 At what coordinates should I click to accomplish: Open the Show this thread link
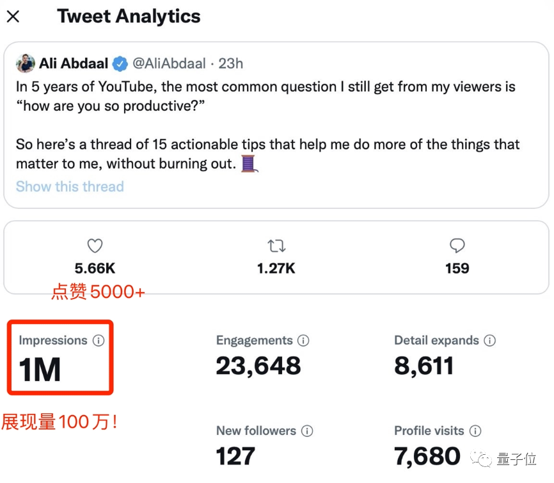coord(70,186)
